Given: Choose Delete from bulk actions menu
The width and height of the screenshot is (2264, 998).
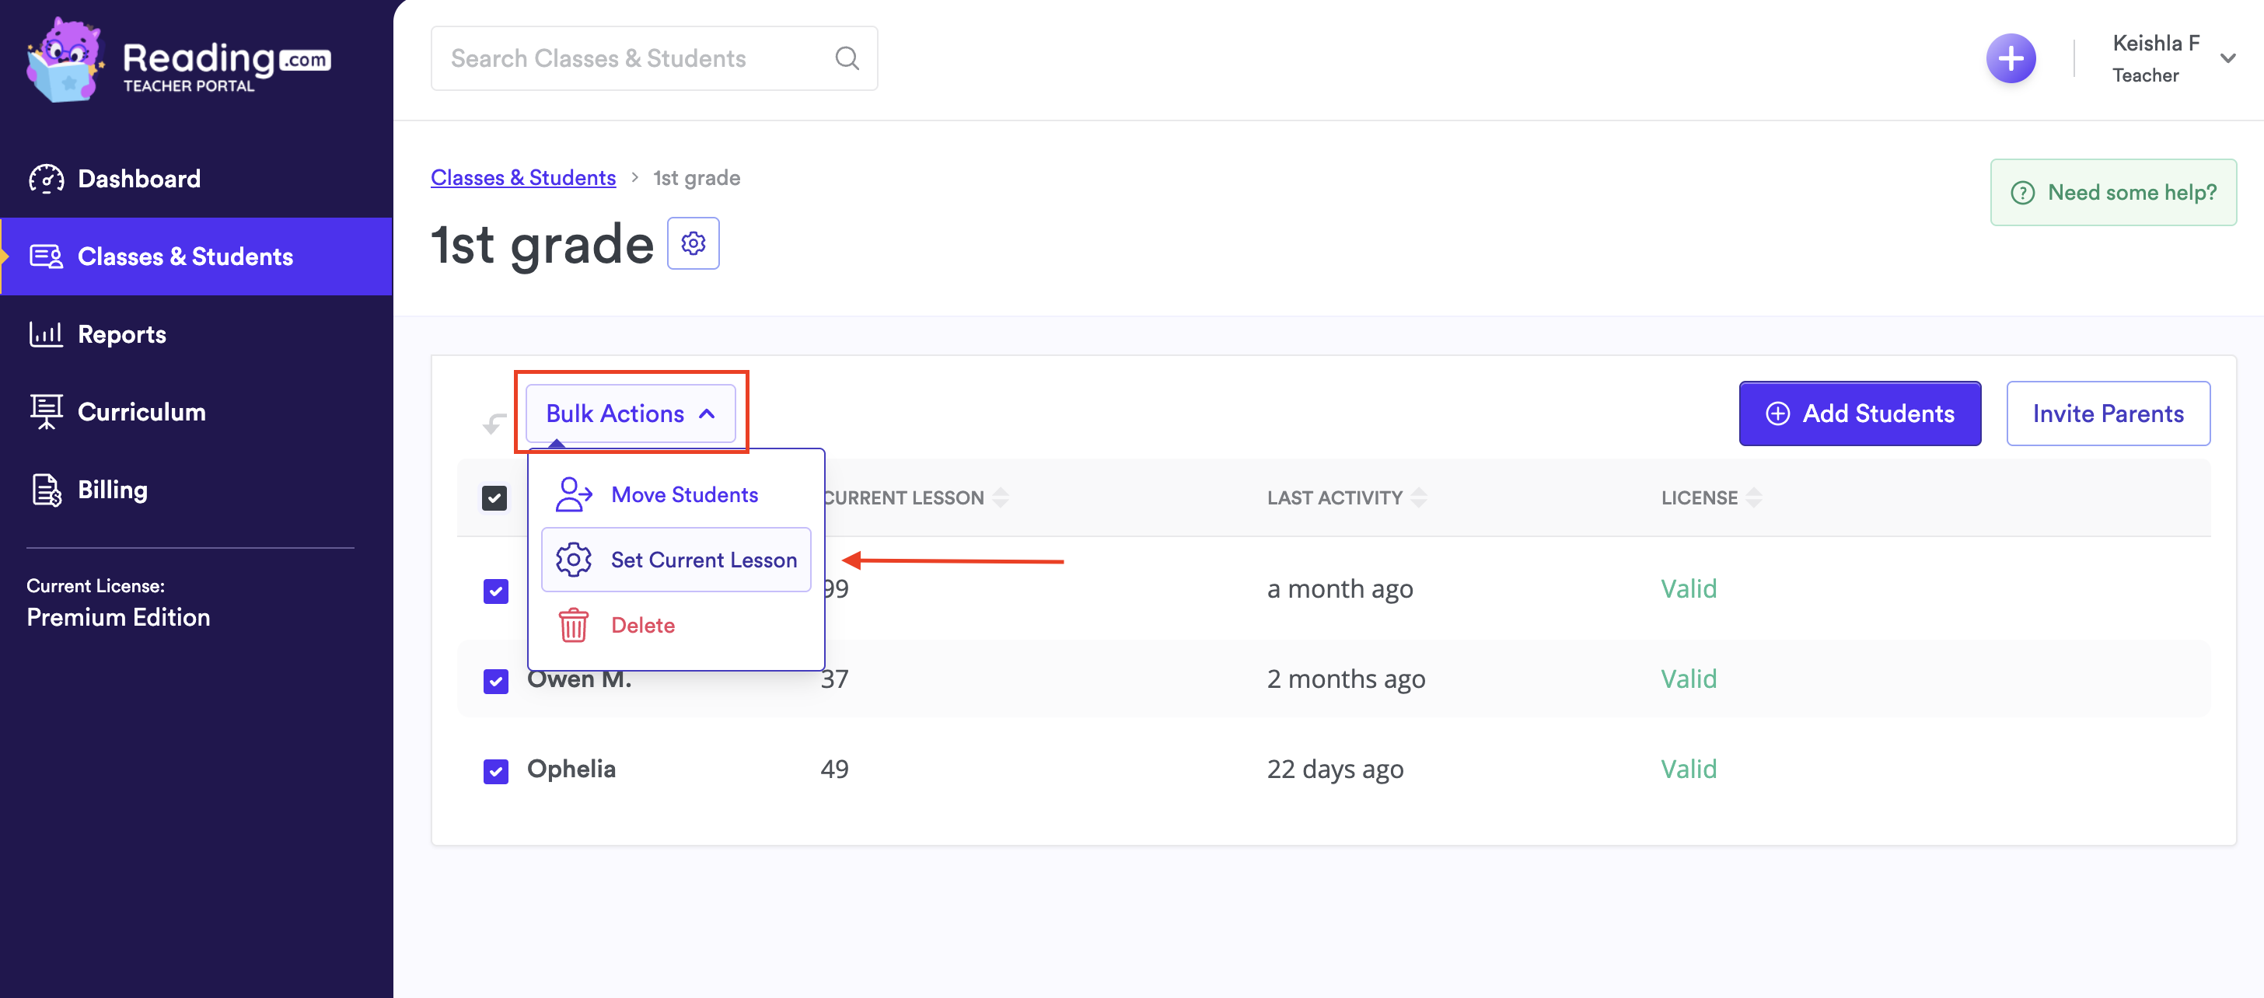Looking at the screenshot, I should [642, 626].
